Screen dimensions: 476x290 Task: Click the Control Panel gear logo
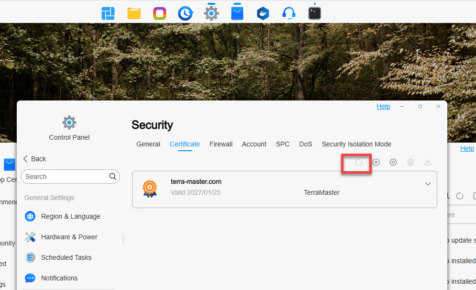pos(69,123)
